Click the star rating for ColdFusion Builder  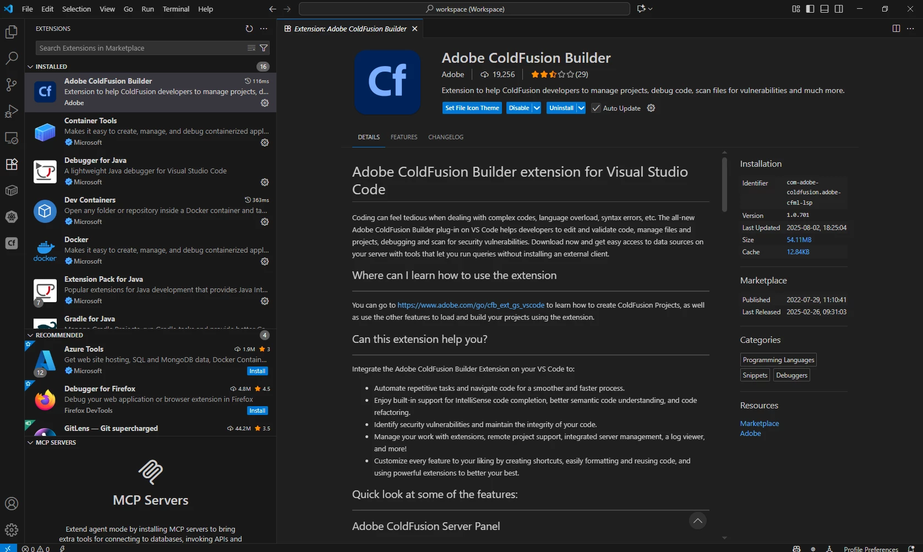pos(552,74)
